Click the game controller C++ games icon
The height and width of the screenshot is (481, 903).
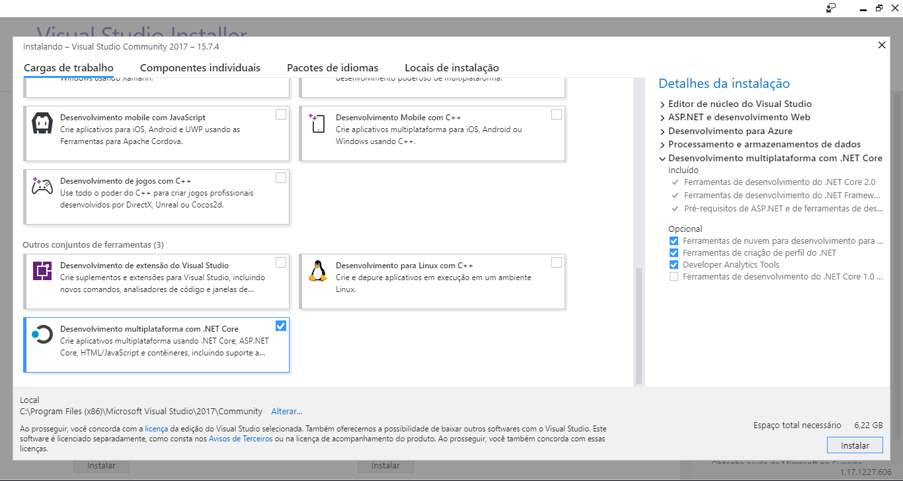pyautogui.click(x=42, y=186)
